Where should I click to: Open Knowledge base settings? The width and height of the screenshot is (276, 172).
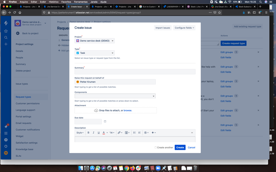pyautogui.click(x=24, y=149)
